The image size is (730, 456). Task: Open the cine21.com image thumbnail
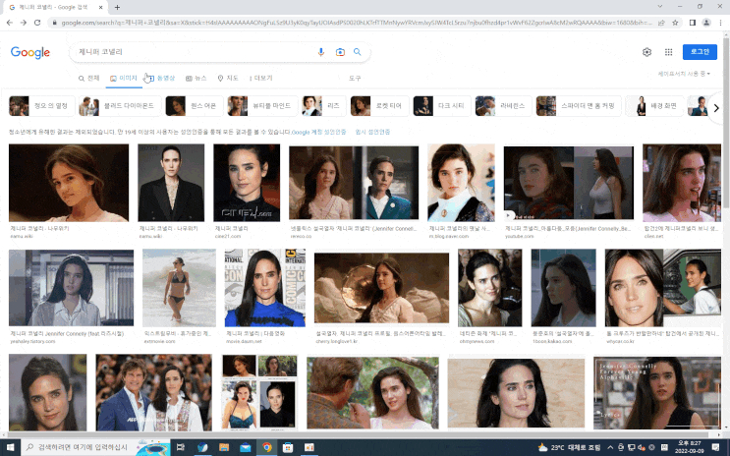[247, 183]
